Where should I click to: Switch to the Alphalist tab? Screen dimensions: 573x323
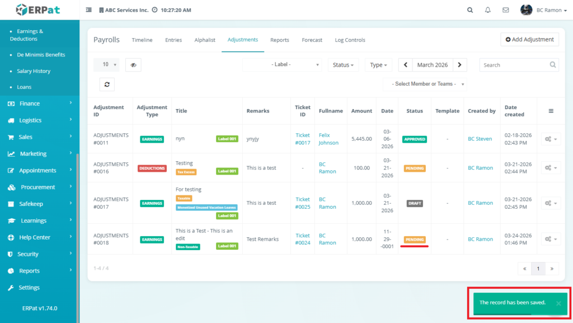coord(205,40)
